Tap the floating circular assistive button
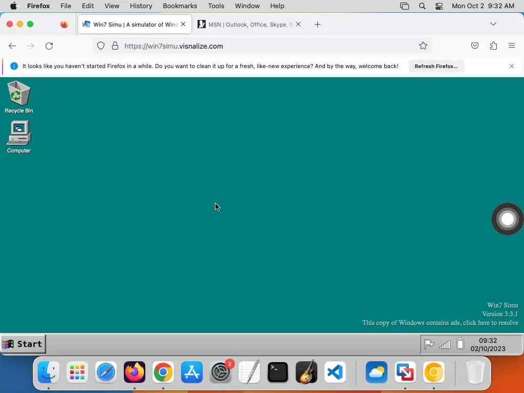The image size is (524, 393). [x=507, y=219]
